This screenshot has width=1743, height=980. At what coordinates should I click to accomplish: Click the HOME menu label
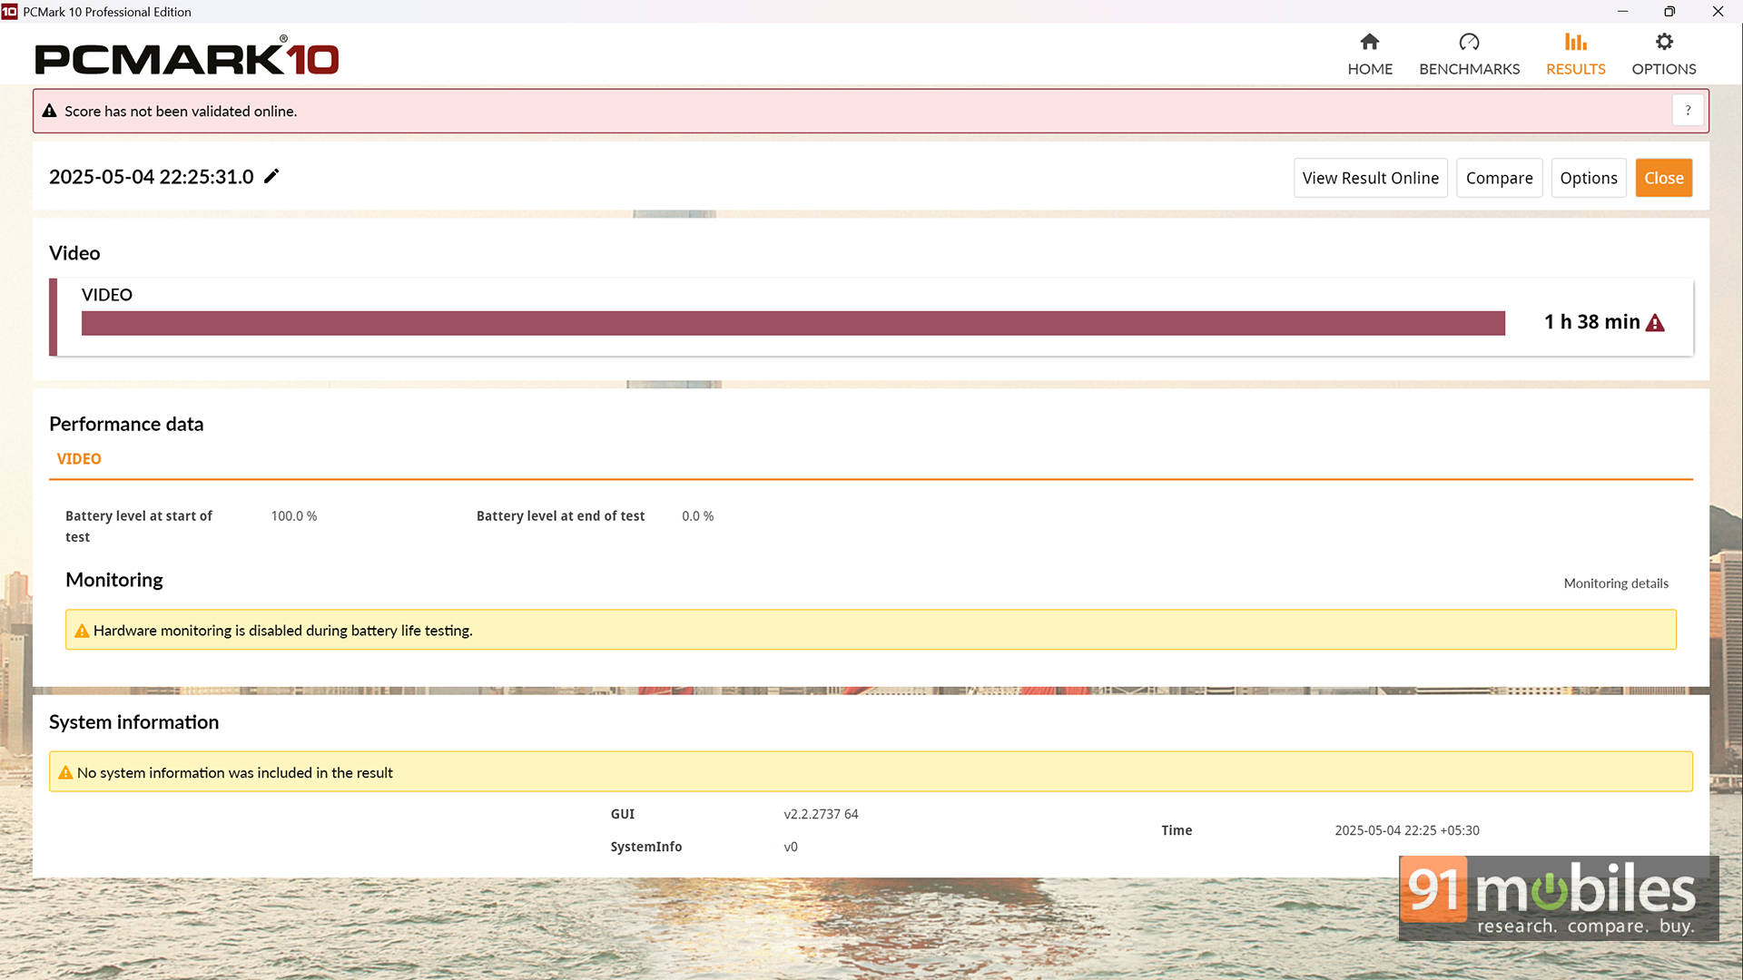pyautogui.click(x=1370, y=69)
